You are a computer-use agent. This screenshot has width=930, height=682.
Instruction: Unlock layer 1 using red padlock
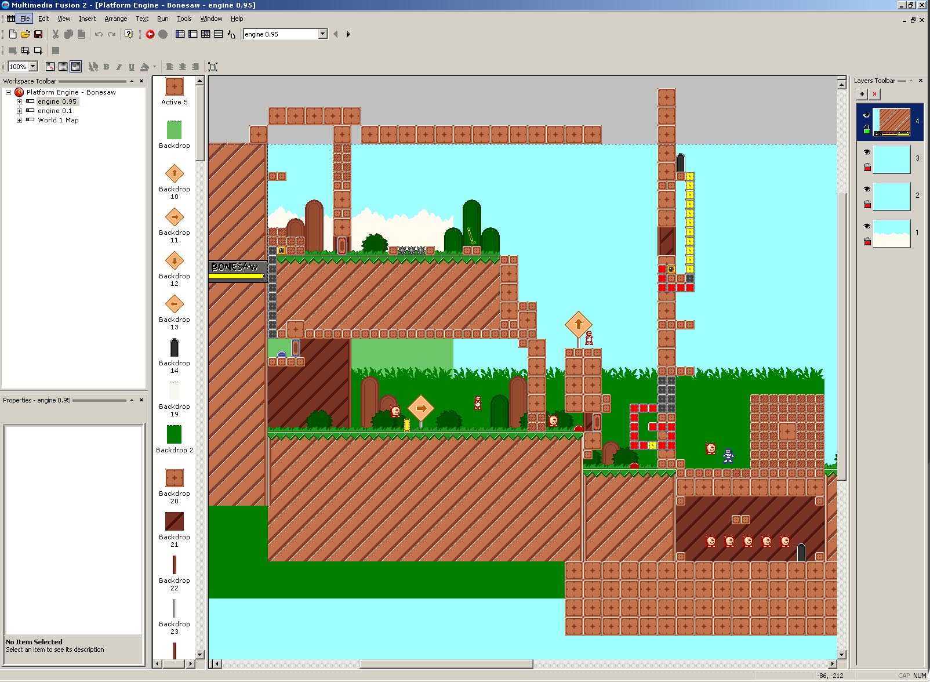click(867, 241)
